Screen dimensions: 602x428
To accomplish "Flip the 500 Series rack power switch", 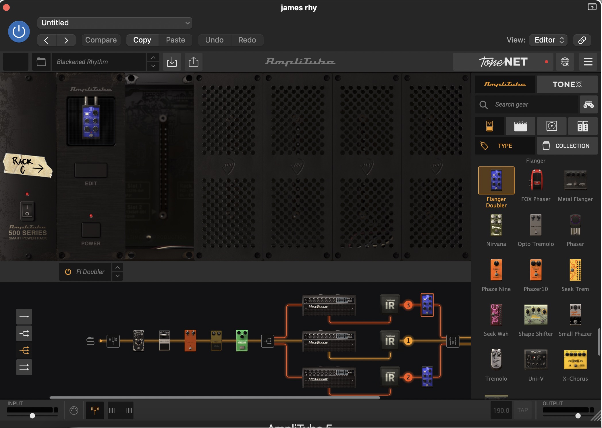I will [x=27, y=211].
